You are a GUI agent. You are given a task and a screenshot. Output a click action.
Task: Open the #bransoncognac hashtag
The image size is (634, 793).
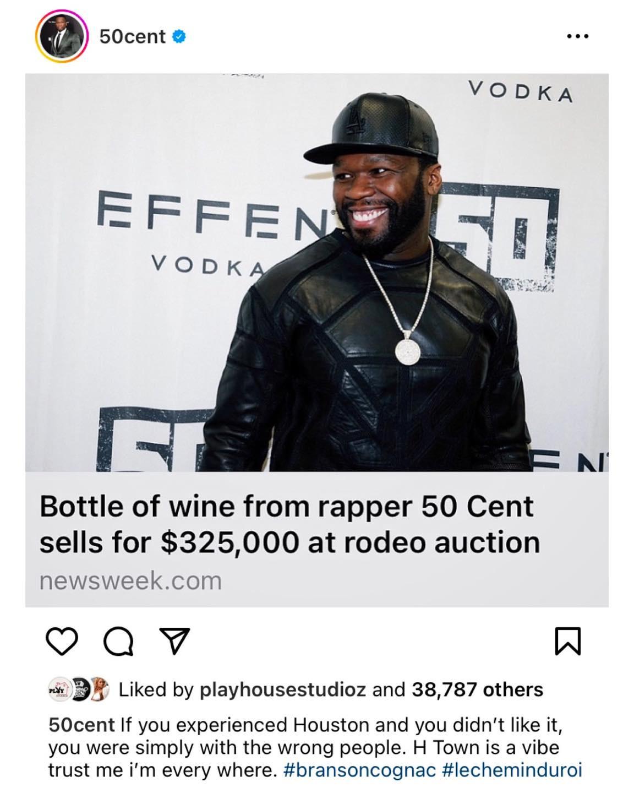click(x=359, y=770)
